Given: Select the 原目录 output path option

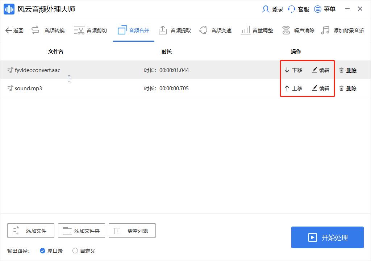Looking at the screenshot, I should click(x=51, y=250).
